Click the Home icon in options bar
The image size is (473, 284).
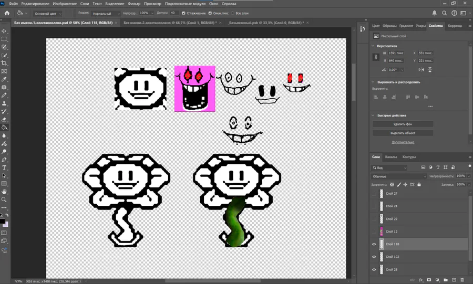[x=7, y=13]
